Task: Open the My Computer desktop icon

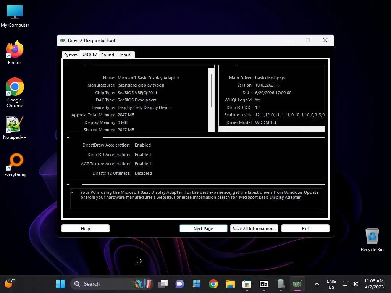Action: pos(15,16)
